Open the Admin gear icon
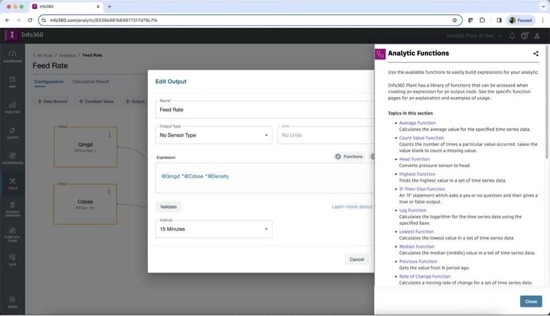 (x=12, y=302)
